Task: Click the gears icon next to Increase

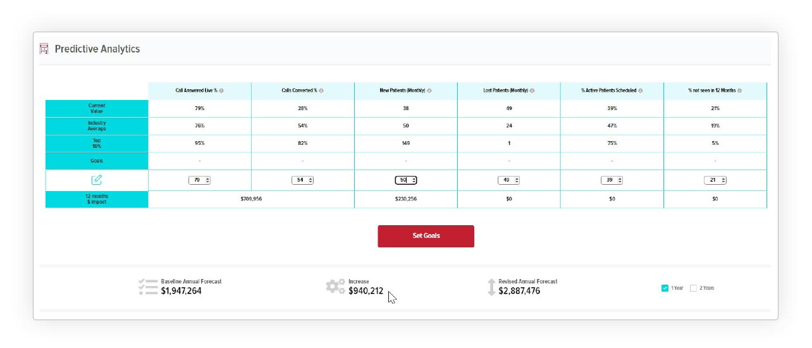Action: pos(335,287)
